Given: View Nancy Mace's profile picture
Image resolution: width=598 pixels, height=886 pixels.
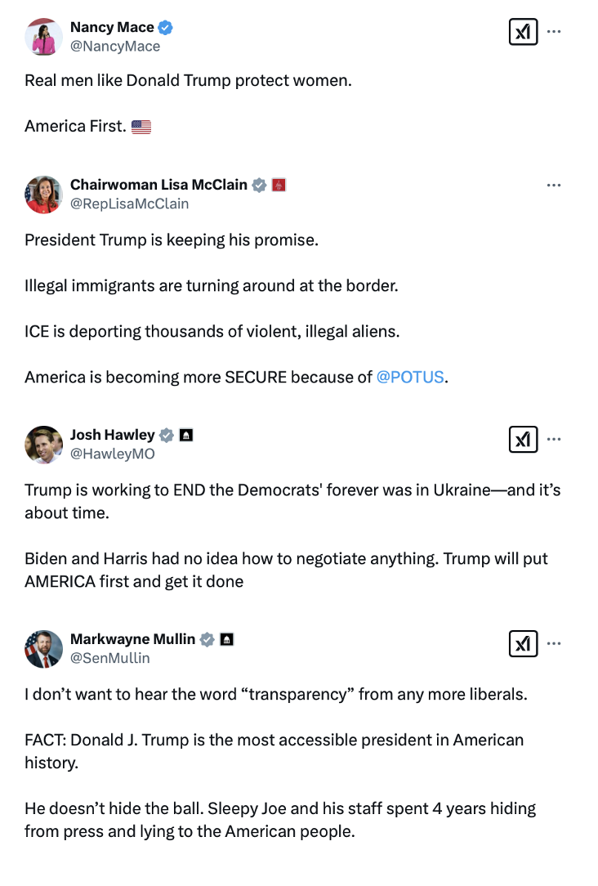Looking at the screenshot, I should pyautogui.click(x=44, y=37).
